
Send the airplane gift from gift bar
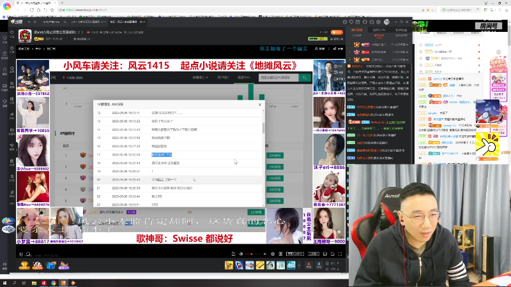tap(250, 265)
